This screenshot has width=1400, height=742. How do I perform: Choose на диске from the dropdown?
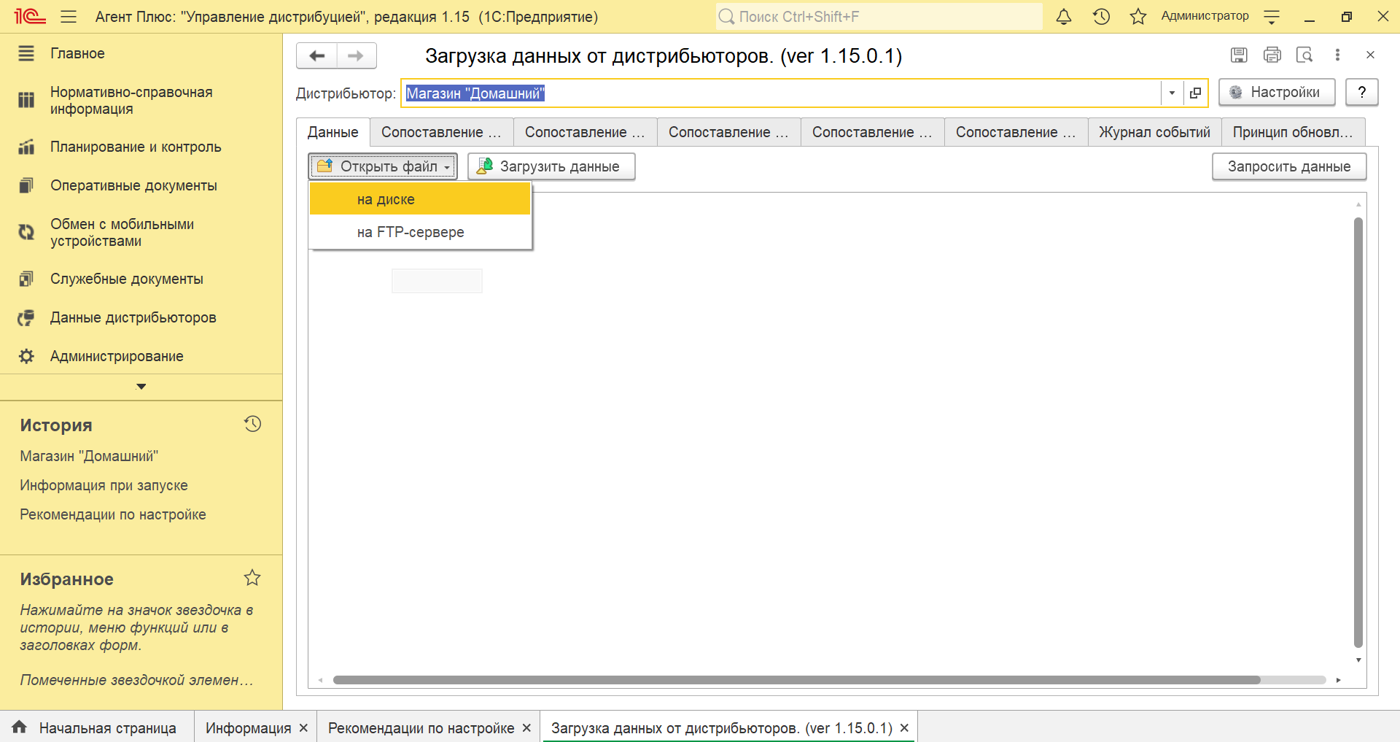pyautogui.click(x=420, y=199)
